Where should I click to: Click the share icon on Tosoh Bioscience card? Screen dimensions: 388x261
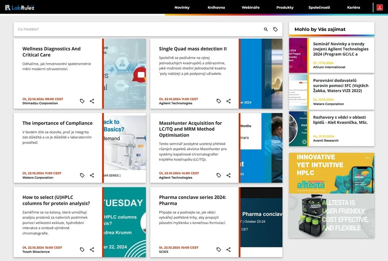(92, 249)
